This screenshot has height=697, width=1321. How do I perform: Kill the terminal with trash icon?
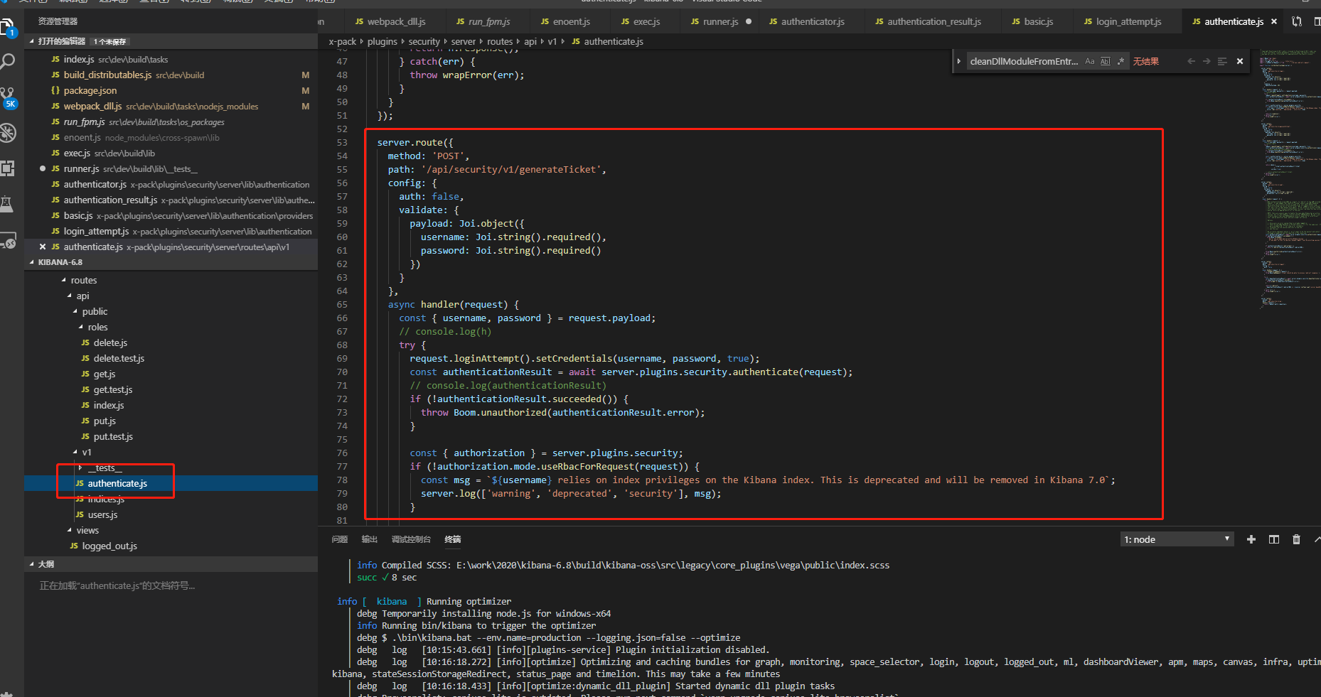pyautogui.click(x=1296, y=539)
